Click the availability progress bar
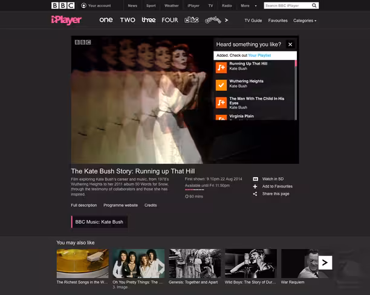Image resolution: width=370 pixels, height=295 pixels. [x=195, y=189]
